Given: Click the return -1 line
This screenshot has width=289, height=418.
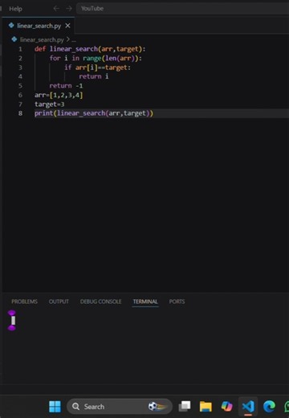Looking at the screenshot, I should pyautogui.click(x=66, y=86).
